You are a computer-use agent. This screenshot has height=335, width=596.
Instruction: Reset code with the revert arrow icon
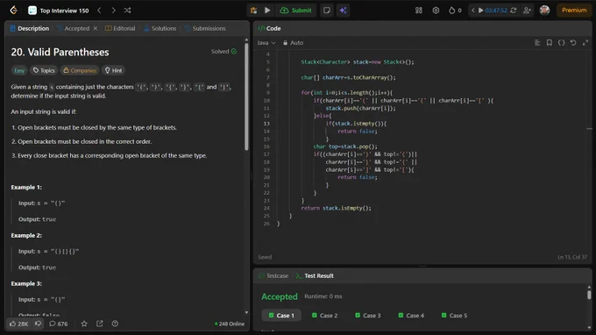coord(573,43)
